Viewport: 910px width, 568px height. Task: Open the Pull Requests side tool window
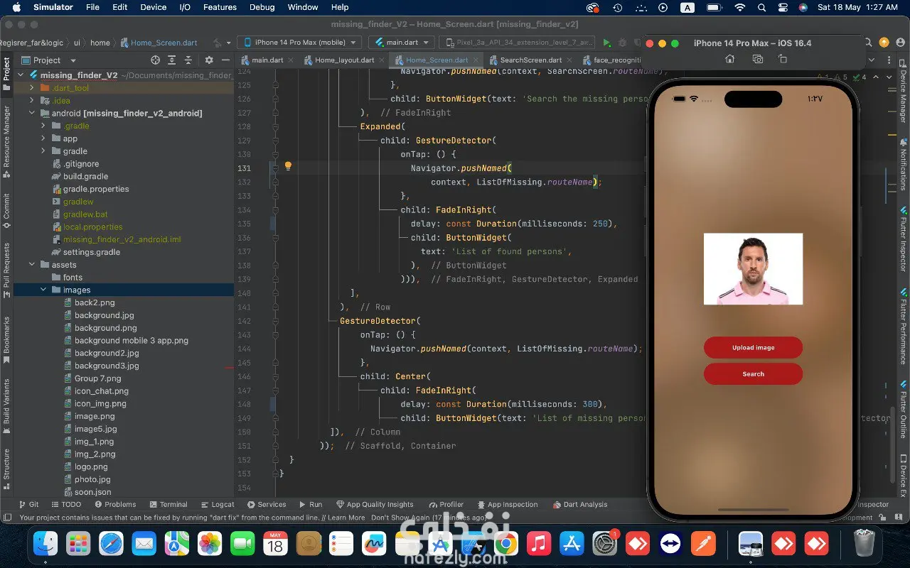tap(6, 270)
